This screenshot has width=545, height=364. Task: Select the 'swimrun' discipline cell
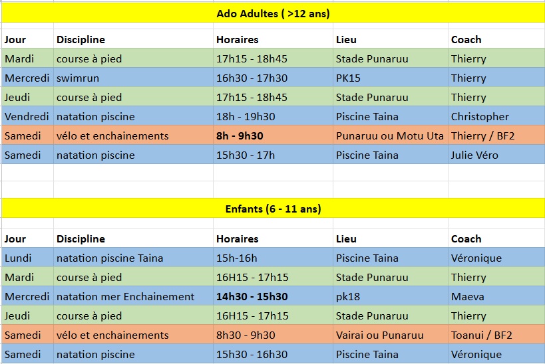(133, 78)
